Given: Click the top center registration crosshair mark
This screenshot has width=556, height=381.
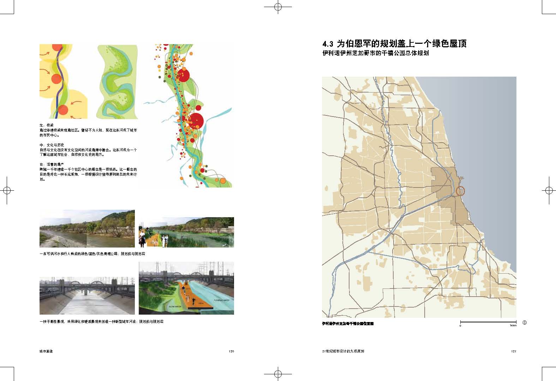Looking at the screenshot, I should point(278,7).
